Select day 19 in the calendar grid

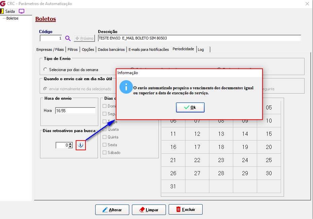tap(245, 147)
